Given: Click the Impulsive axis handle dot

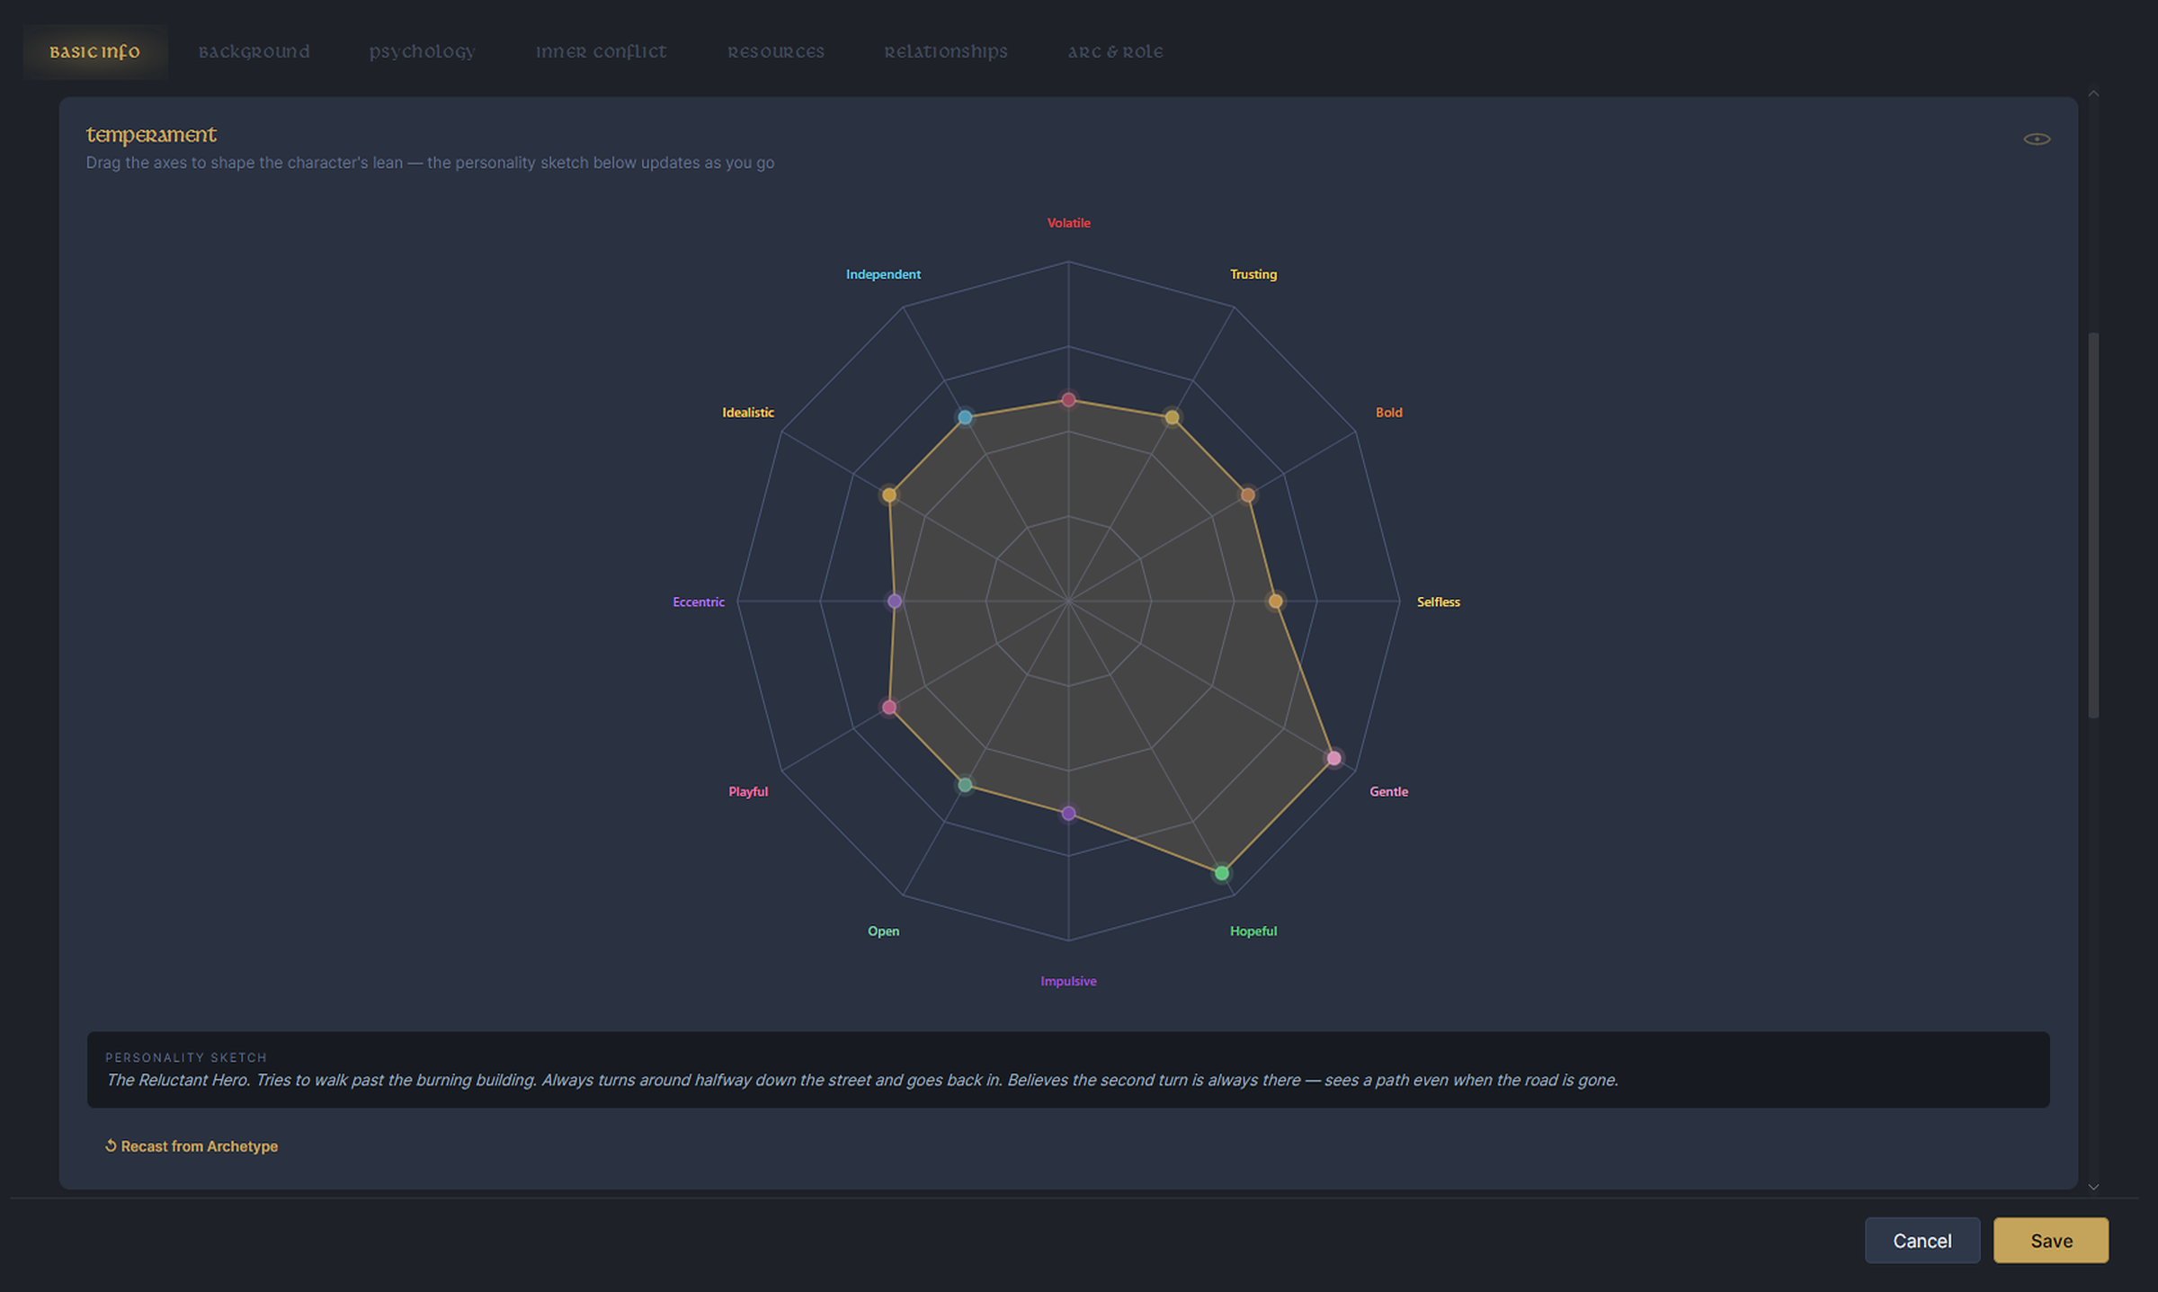Looking at the screenshot, I should click(1068, 813).
